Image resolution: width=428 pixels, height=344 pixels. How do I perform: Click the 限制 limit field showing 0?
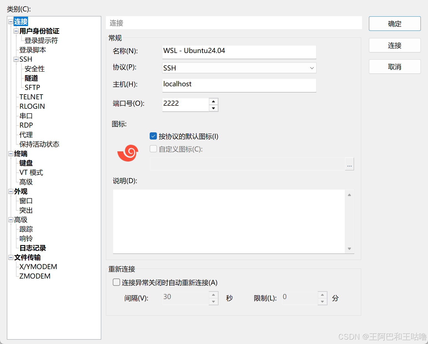300,298
